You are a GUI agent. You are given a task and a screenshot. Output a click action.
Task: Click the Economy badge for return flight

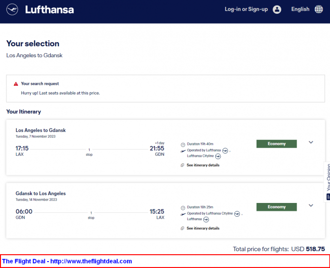[276, 207]
